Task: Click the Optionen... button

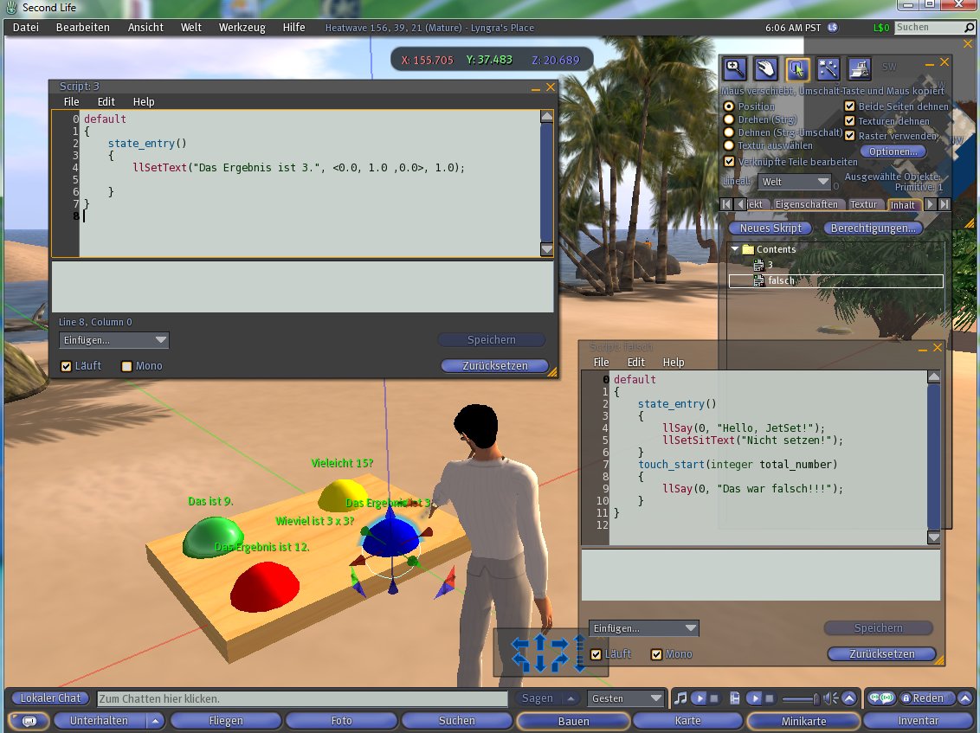Action: pyautogui.click(x=893, y=151)
